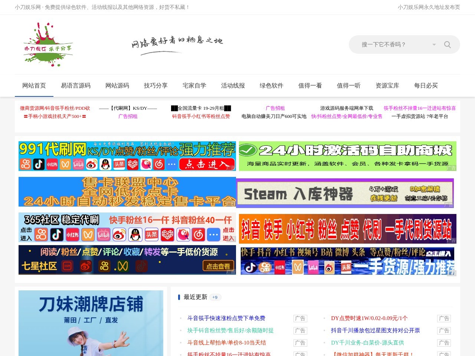The width and height of the screenshot is (475, 356).
Task: Click the Steam 入库神器 banner
Action: pyautogui.click(x=345, y=193)
